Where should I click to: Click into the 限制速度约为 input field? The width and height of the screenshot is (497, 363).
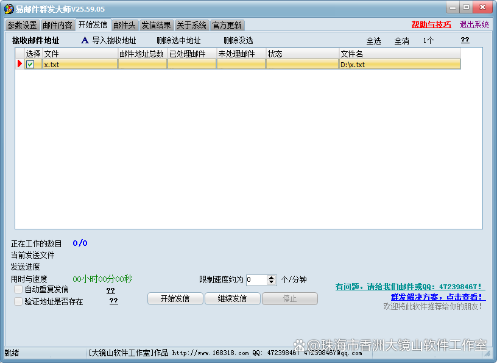click(x=256, y=280)
